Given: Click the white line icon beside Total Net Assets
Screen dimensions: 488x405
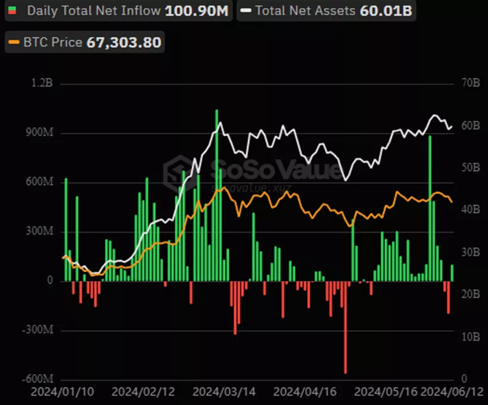Looking at the screenshot, I should click(244, 11).
